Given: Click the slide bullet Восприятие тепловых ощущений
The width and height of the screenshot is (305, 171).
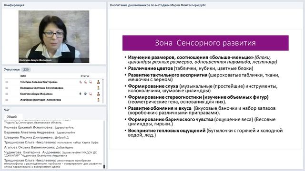Looking at the screenshot, I should click(x=205, y=133).
